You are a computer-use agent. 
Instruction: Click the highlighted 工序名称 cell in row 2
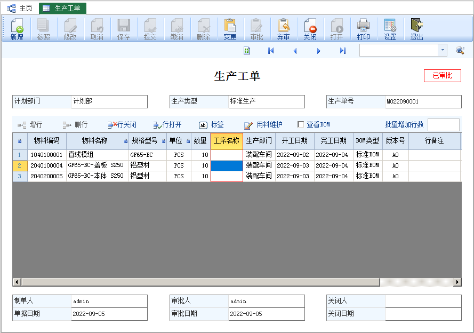(227, 165)
